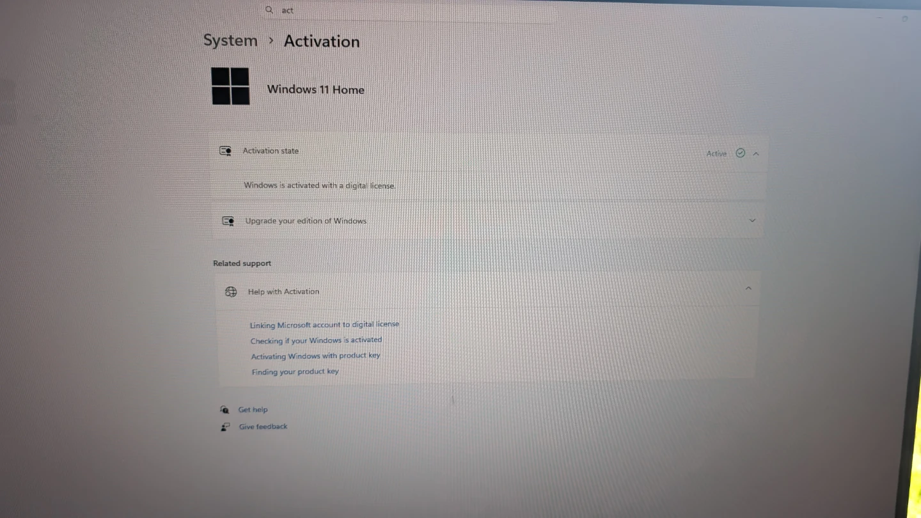The height and width of the screenshot is (518, 921).
Task: Click the Upgrade your edition row icon
Action: coord(228,221)
